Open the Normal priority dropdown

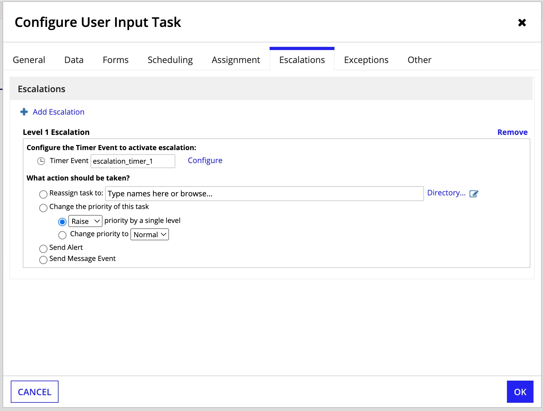149,234
